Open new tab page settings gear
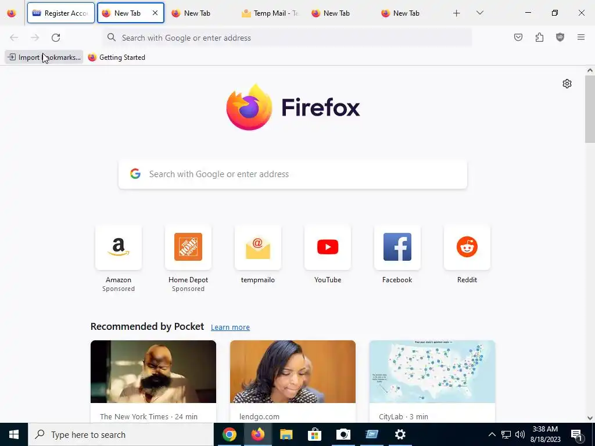 [x=567, y=84]
